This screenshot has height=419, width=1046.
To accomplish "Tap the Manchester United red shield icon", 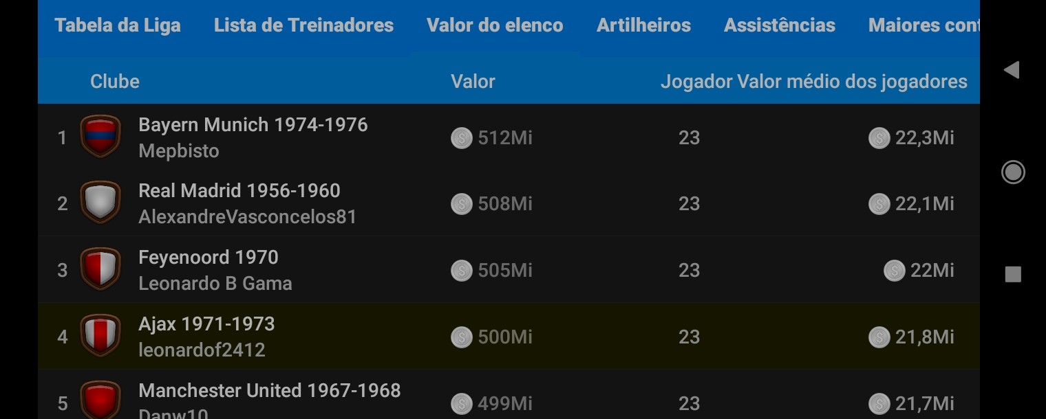I will tap(100, 401).
